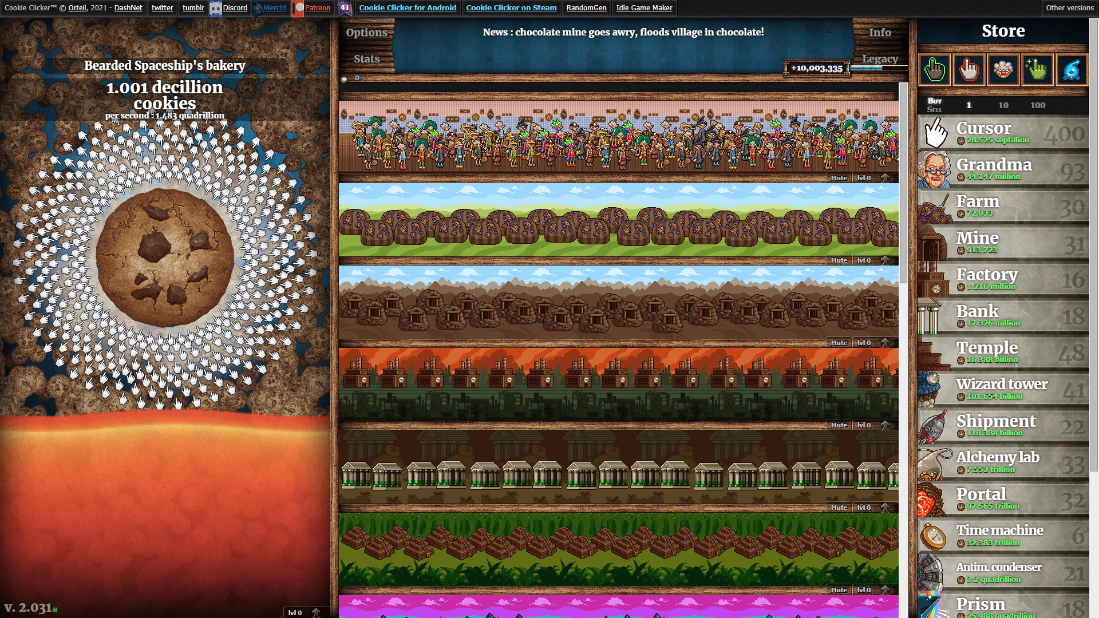Click the Legacy button
The image size is (1099, 618).
879,59
